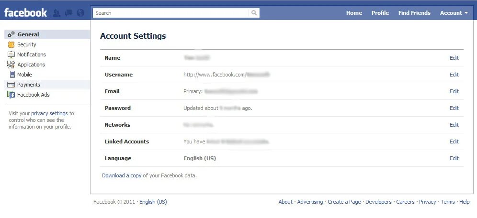Open the Advertising footer link
This screenshot has height=218, width=477.
(310, 202)
